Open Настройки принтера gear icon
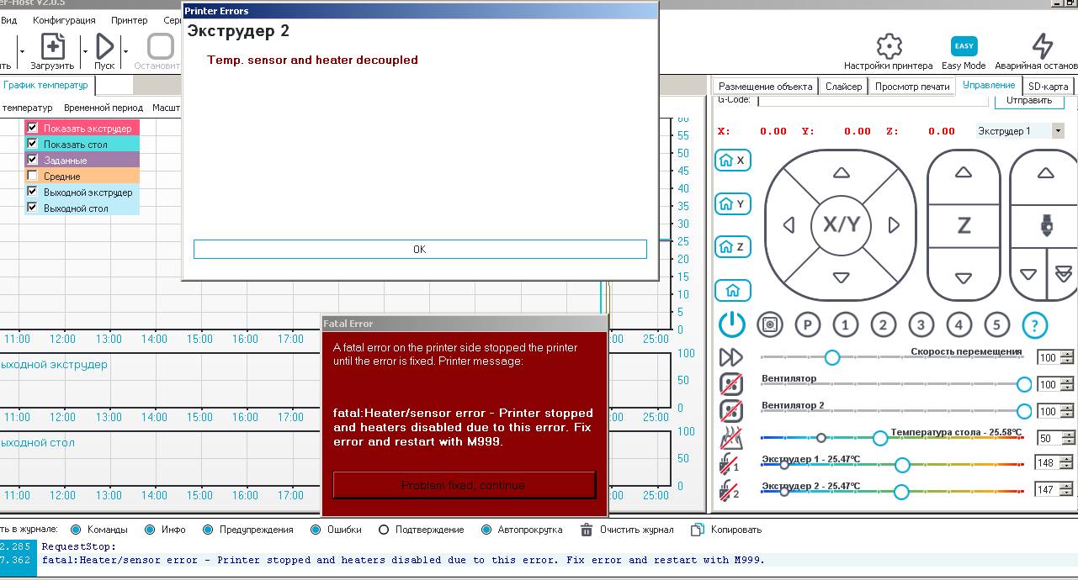The image size is (1078, 580). tap(888, 46)
